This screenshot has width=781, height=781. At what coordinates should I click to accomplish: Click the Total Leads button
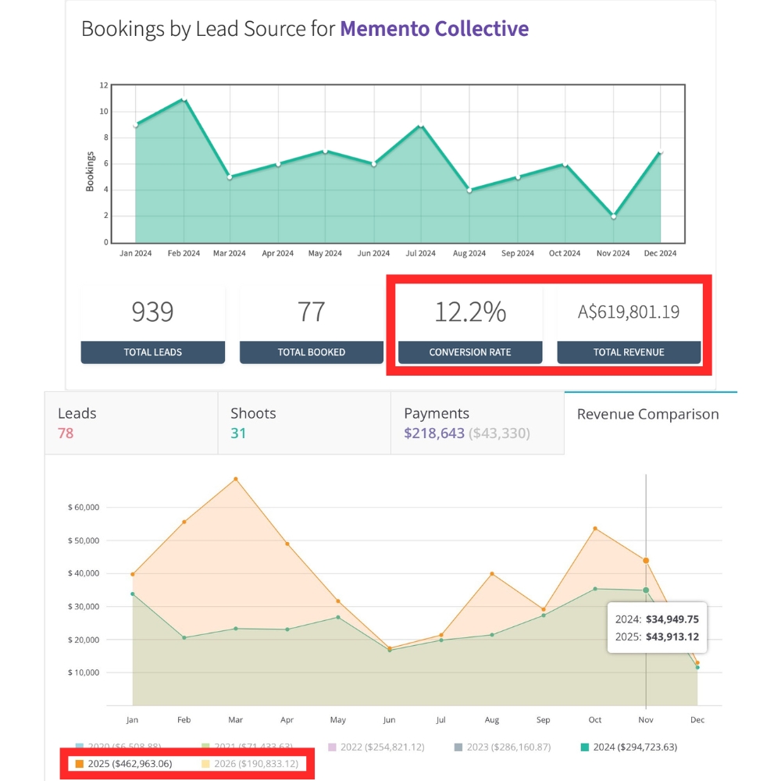[x=153, y=352]
